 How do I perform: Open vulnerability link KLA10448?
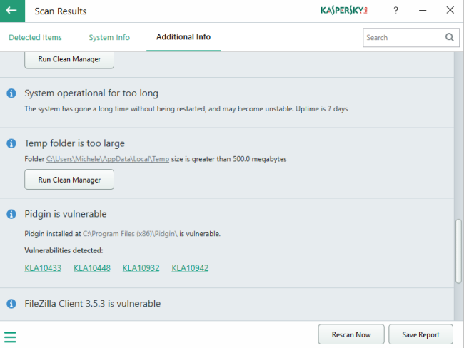coord(92,268)
